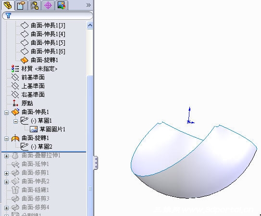The height and width of the screenshot is (216, 261).
Task: Click the 曲面-修剪1 trim icon
Action: click(x=15, y=173)
